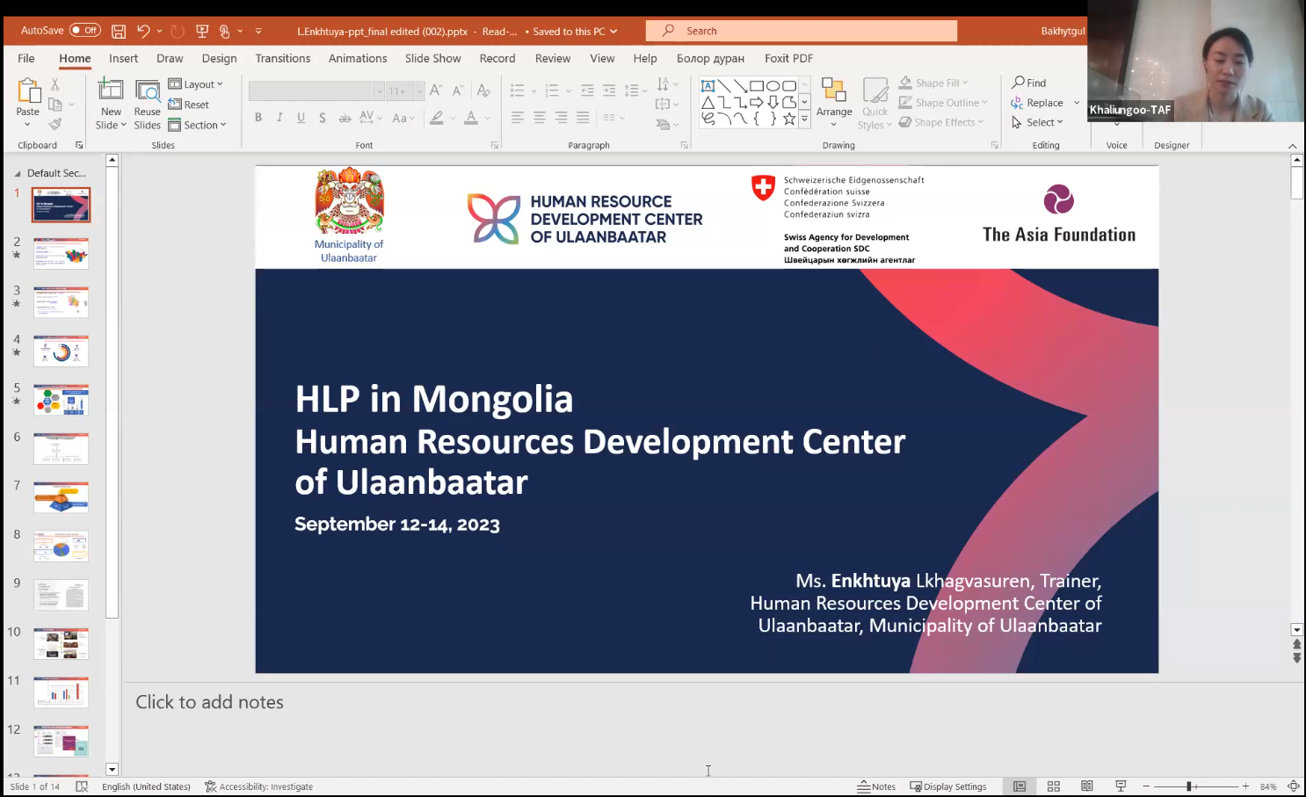Start Slide Show from status bar icon
Viewport: 1306px width, 797px height.
point(1121,786)
